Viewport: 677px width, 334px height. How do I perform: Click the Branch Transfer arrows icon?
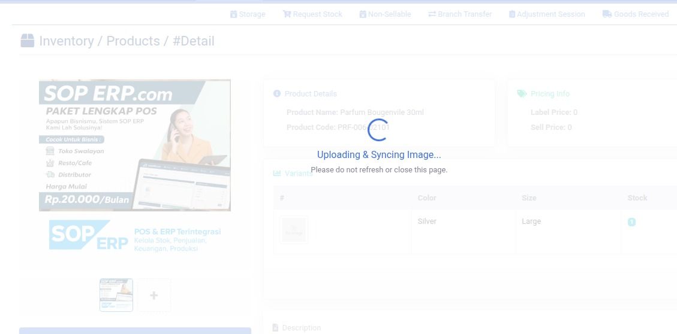[x=432, y=14]
